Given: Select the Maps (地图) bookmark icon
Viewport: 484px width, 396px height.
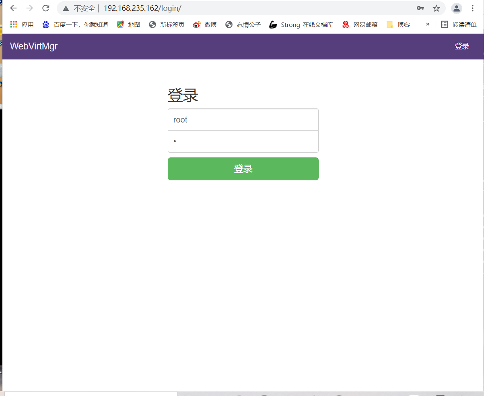Looking at the screenshot, I should tap(120, 24).
